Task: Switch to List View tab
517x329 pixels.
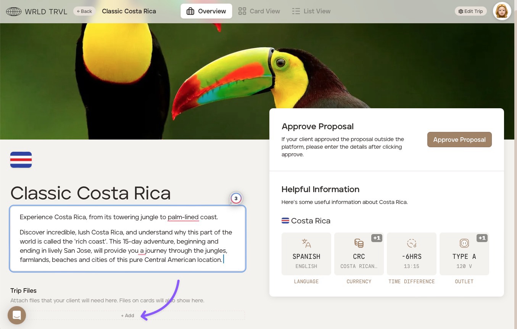Action: 311,11
